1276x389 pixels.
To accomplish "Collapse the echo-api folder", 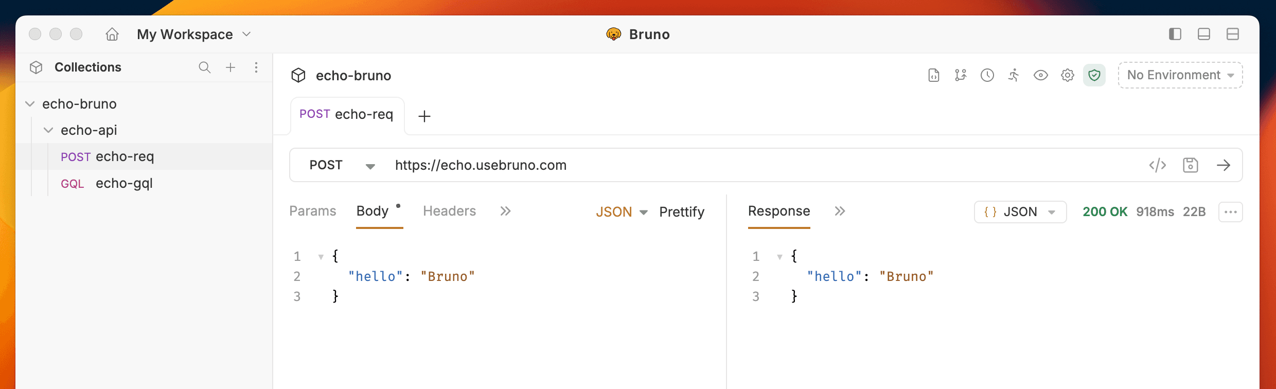I will (x=48, y=130).
